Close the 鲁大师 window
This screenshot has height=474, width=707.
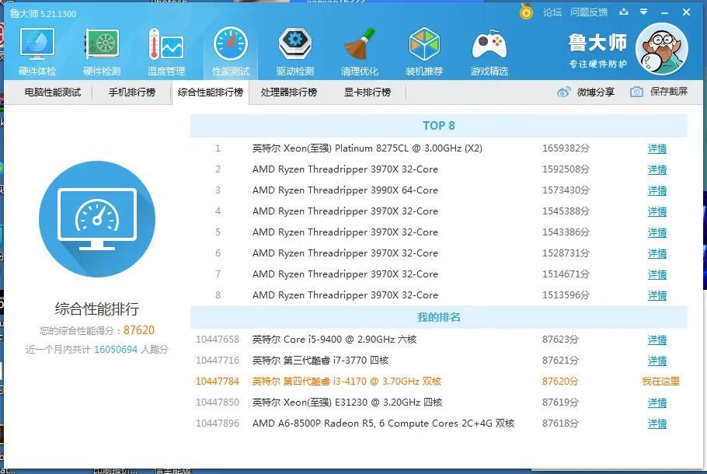(686, 12)
